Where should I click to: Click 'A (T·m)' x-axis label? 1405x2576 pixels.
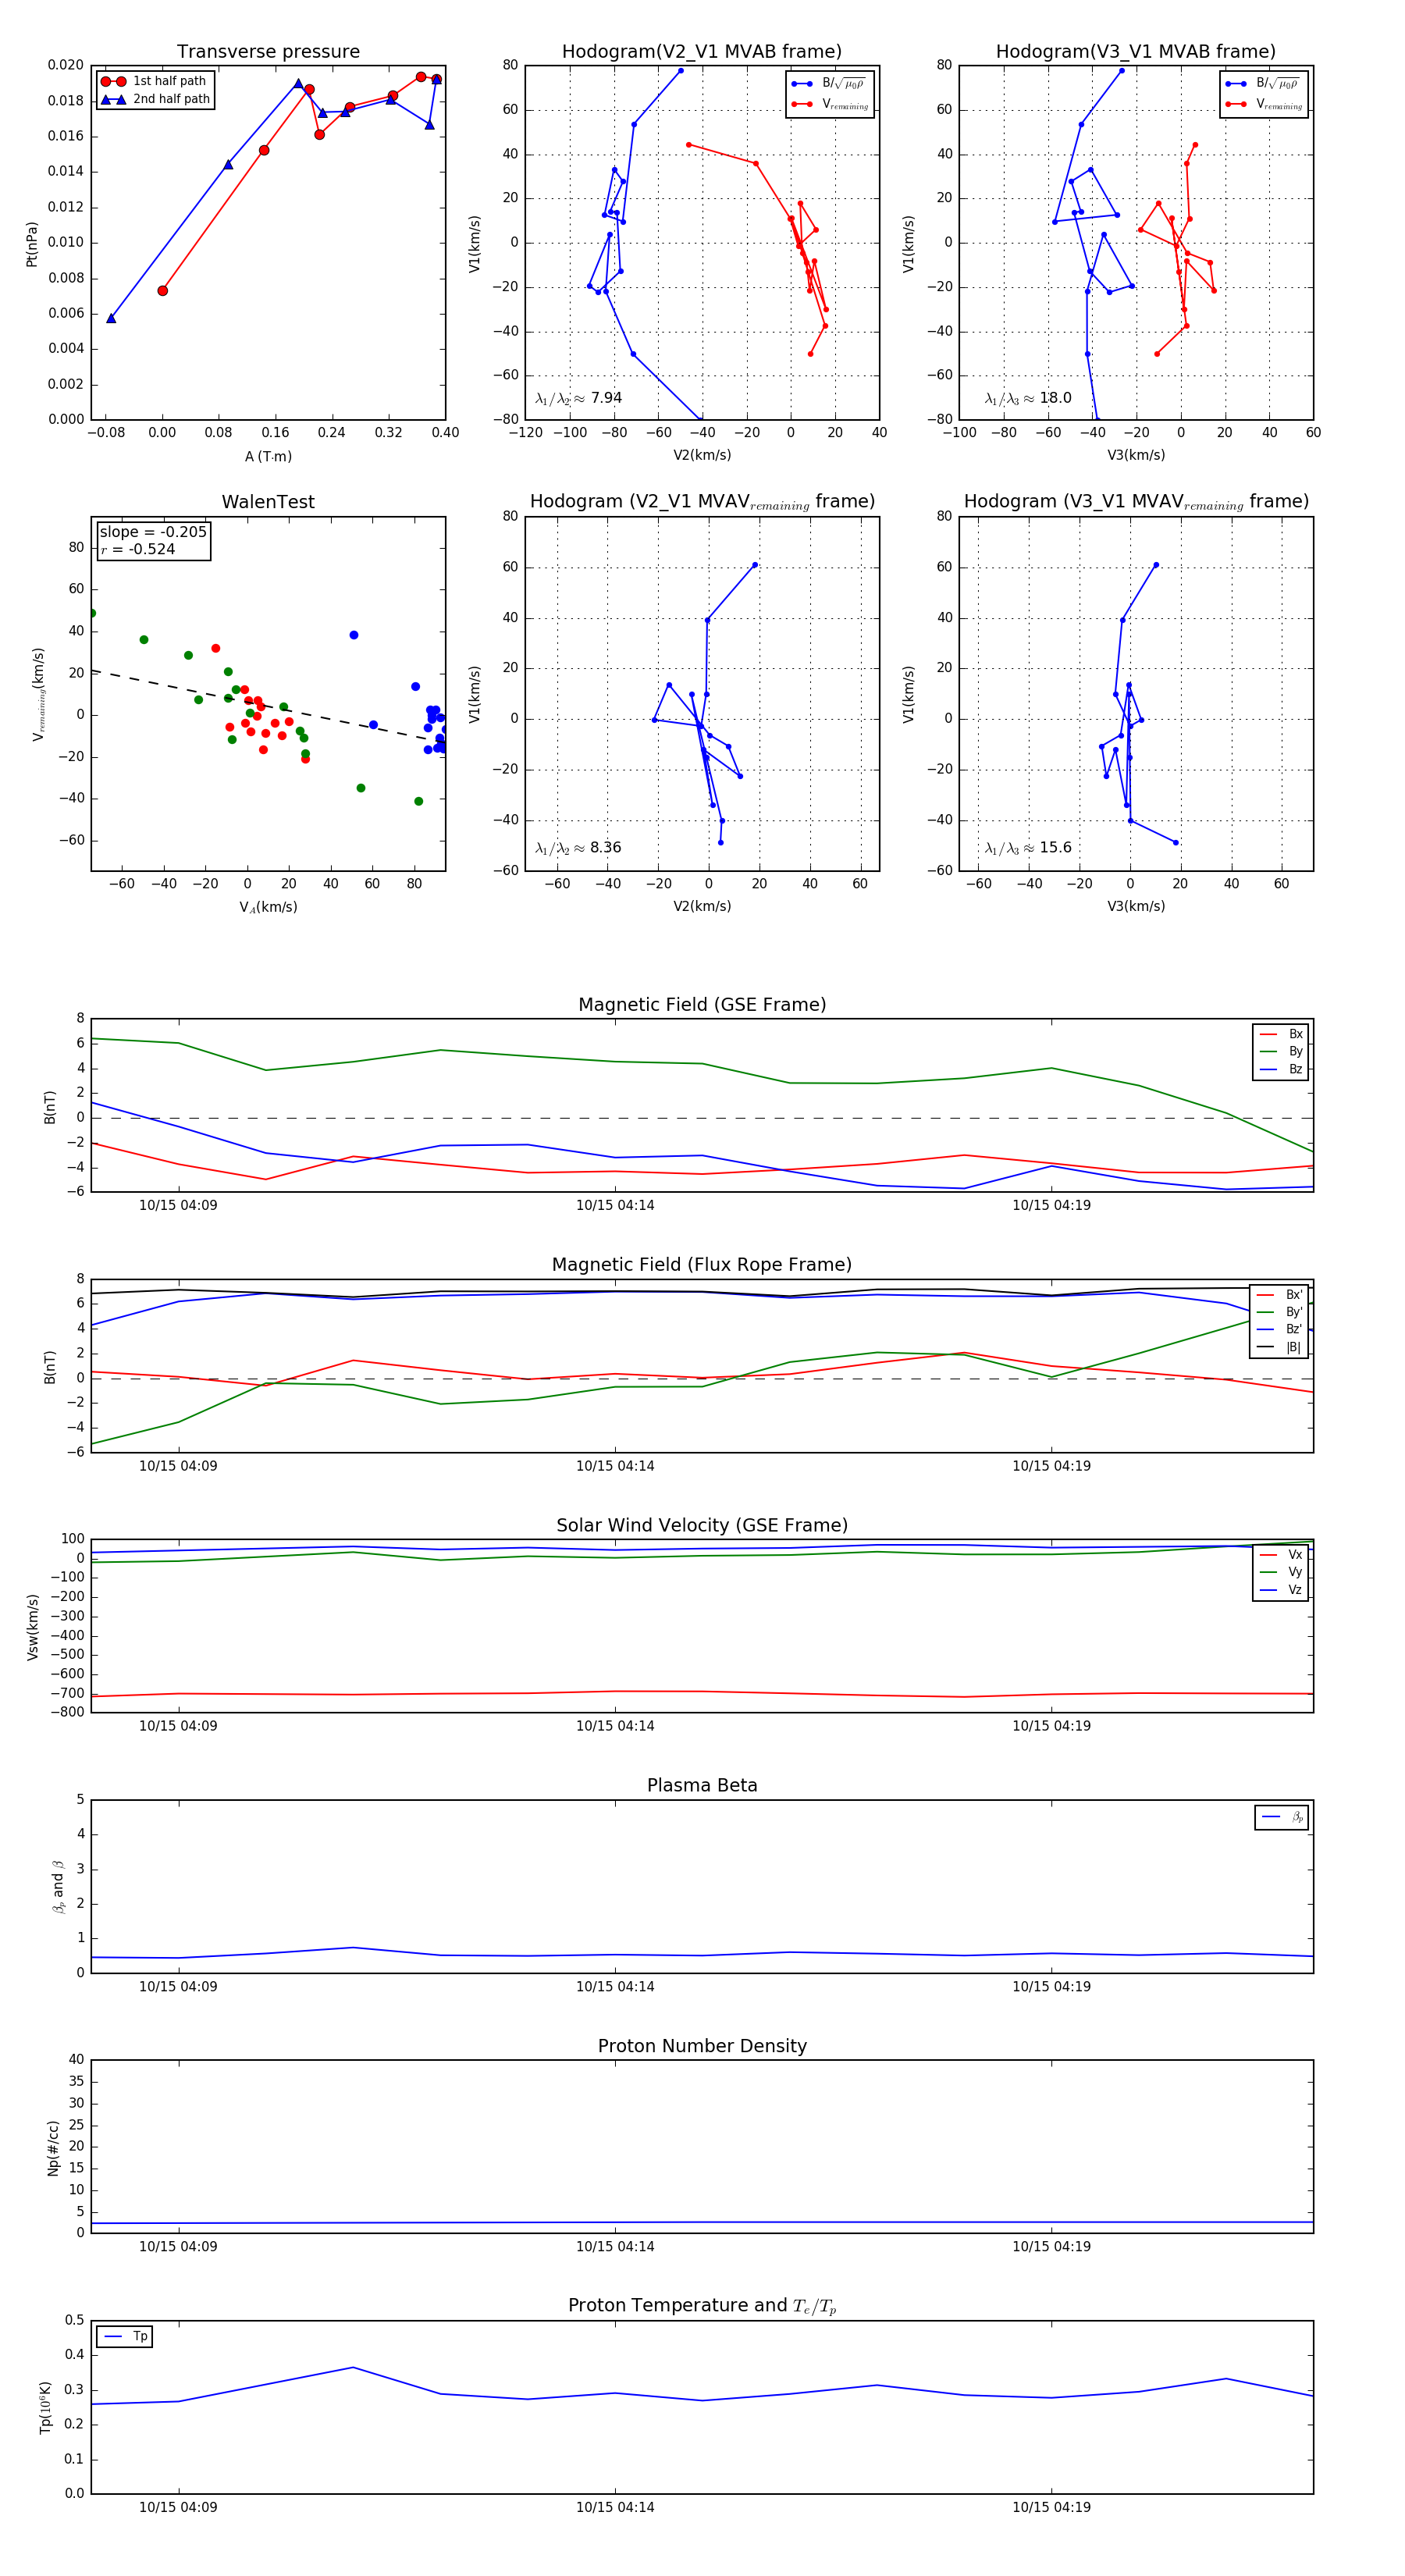268,457
